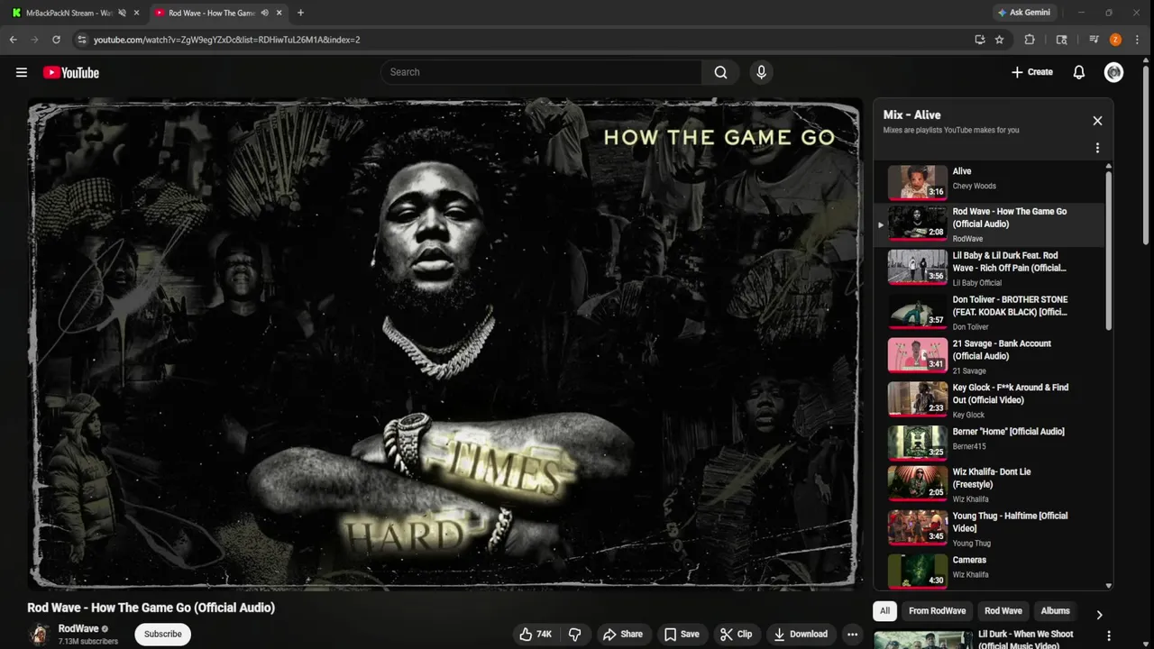The width and height of the screenshot is (1154, 649).
Task: Show more filter chips with right chevron
Action: (1099, 615)
